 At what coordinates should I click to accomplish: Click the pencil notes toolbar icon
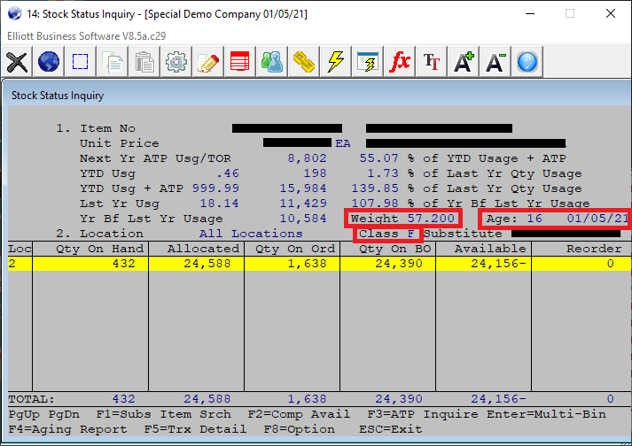tap(208, 62)
